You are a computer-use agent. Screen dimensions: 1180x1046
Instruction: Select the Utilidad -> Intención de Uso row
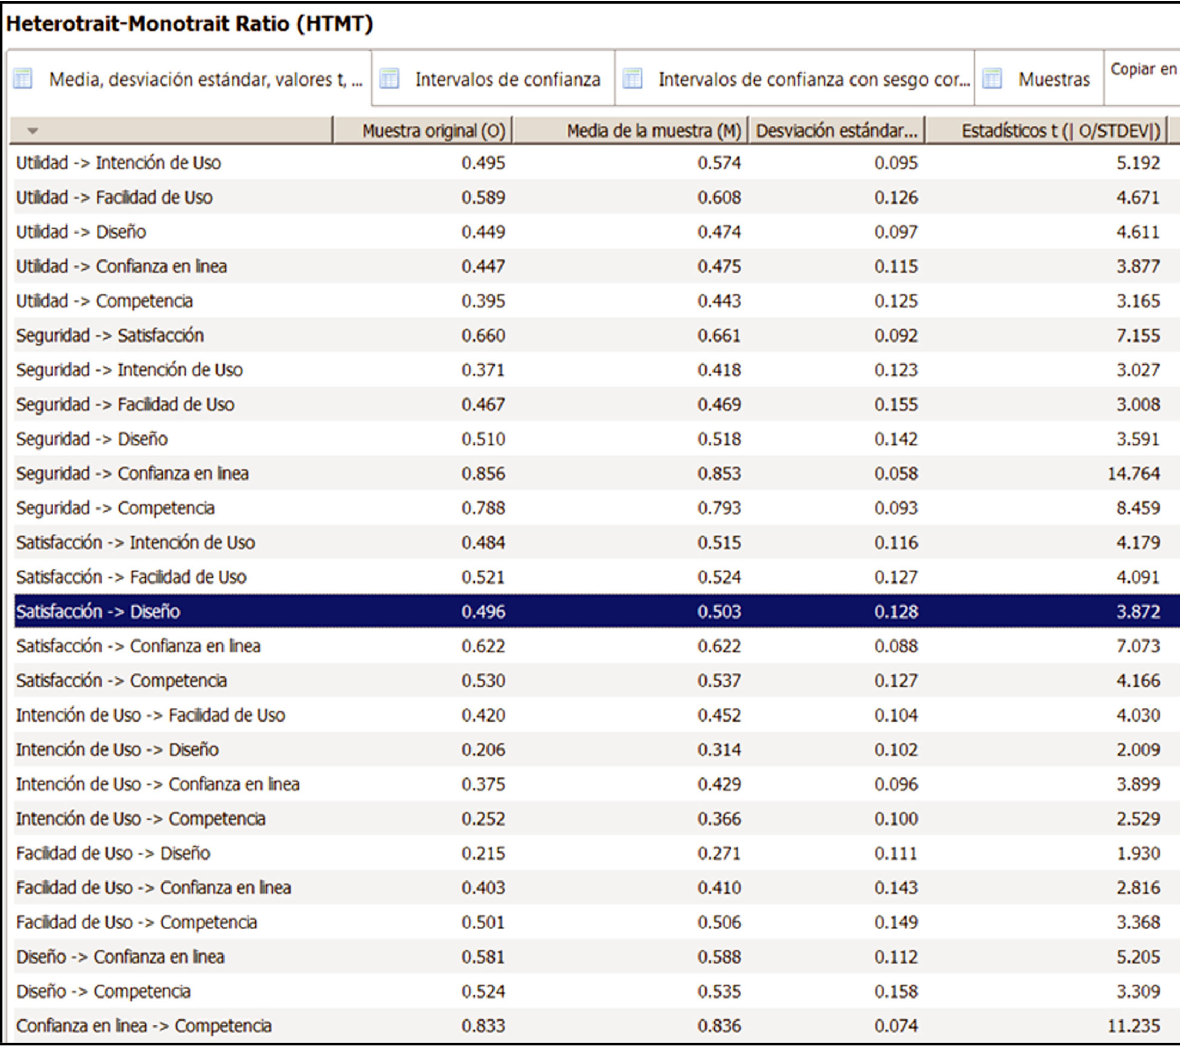pyautogui.click(x=119, y=163)
